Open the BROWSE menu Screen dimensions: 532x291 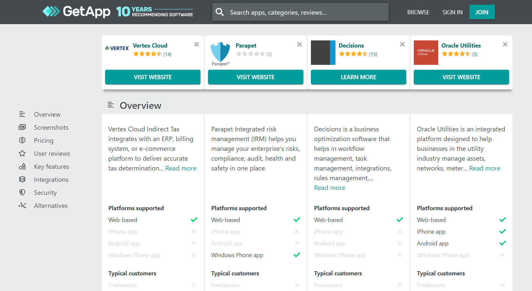click(x=418, y=12)
